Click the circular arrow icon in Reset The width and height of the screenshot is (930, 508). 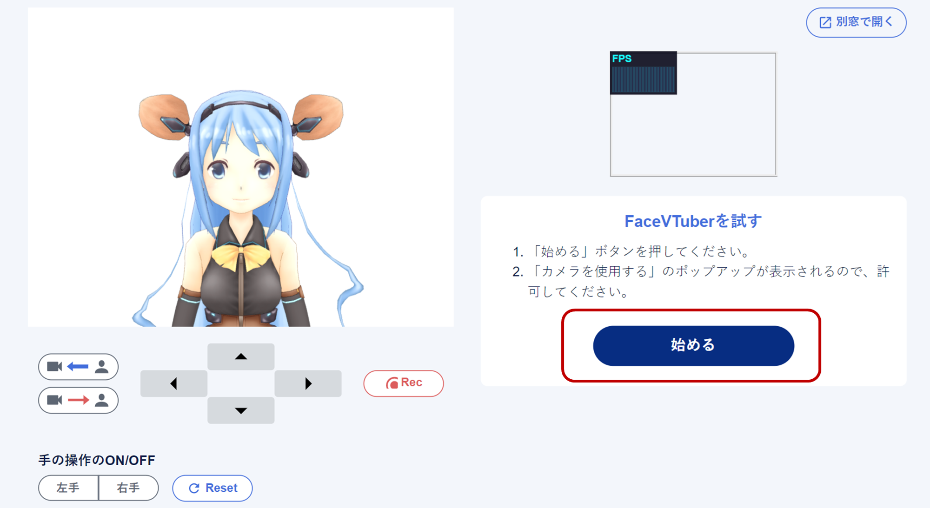coord(194,488)
